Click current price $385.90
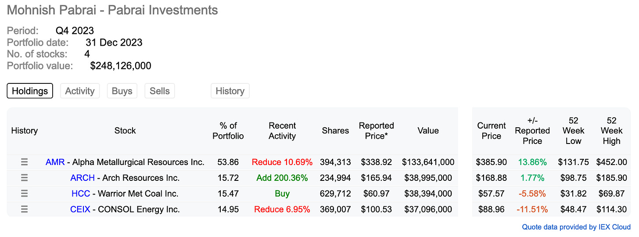The width and height of the screenshot is (639, 237). pos(492,162)
